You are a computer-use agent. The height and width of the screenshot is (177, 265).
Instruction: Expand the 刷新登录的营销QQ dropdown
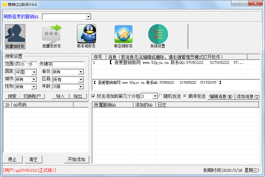click(88, 17)
